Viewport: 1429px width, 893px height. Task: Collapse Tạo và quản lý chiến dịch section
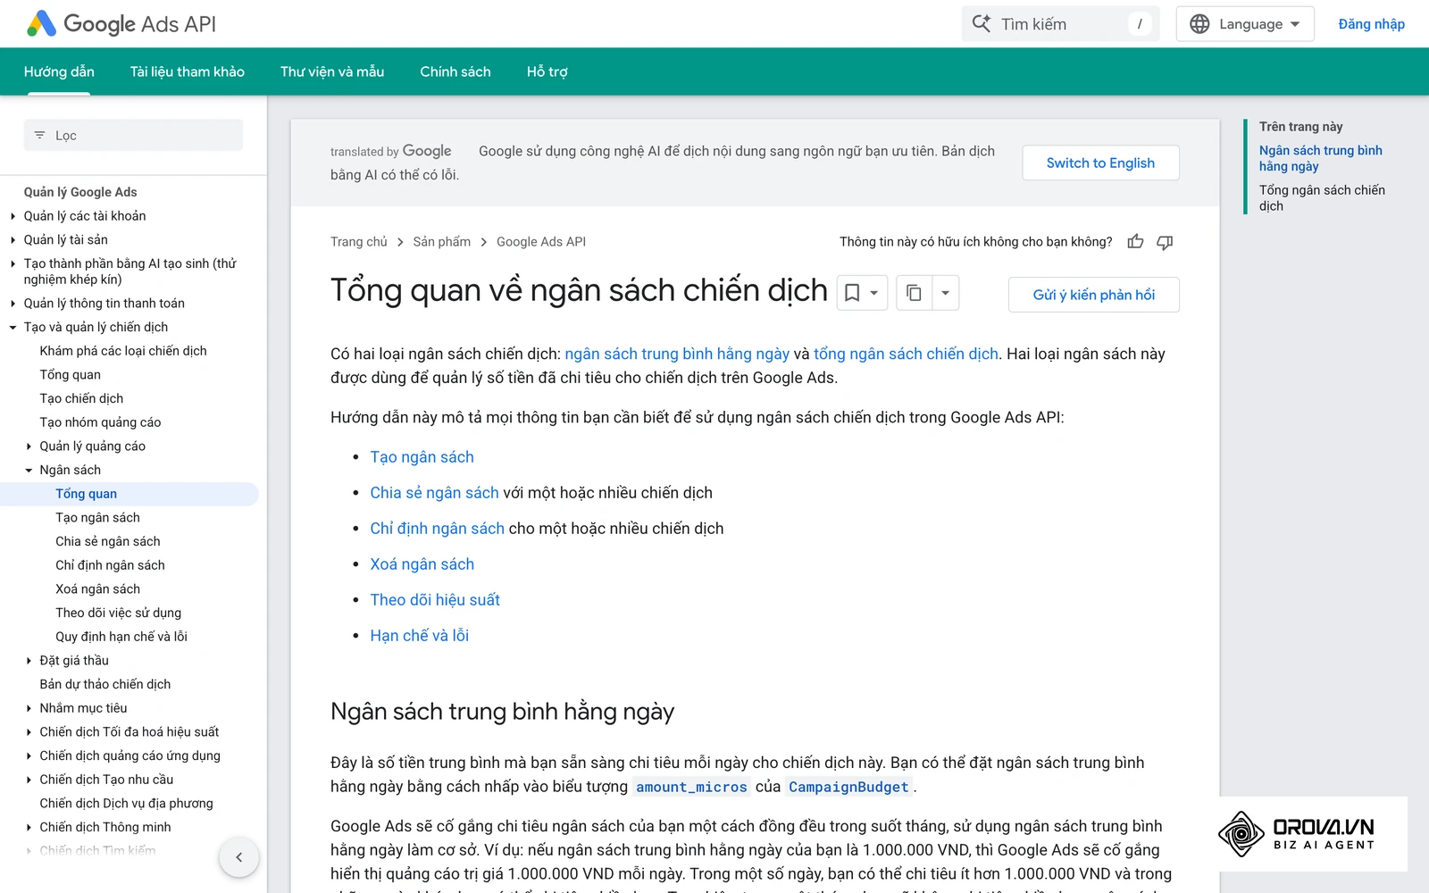[13, 328]
